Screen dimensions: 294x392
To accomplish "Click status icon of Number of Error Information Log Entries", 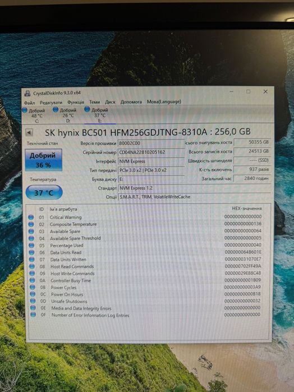I will (33, 315).
